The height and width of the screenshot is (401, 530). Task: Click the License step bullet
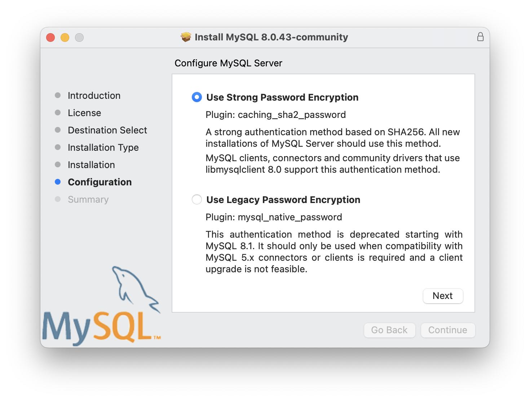pos(58,113)
